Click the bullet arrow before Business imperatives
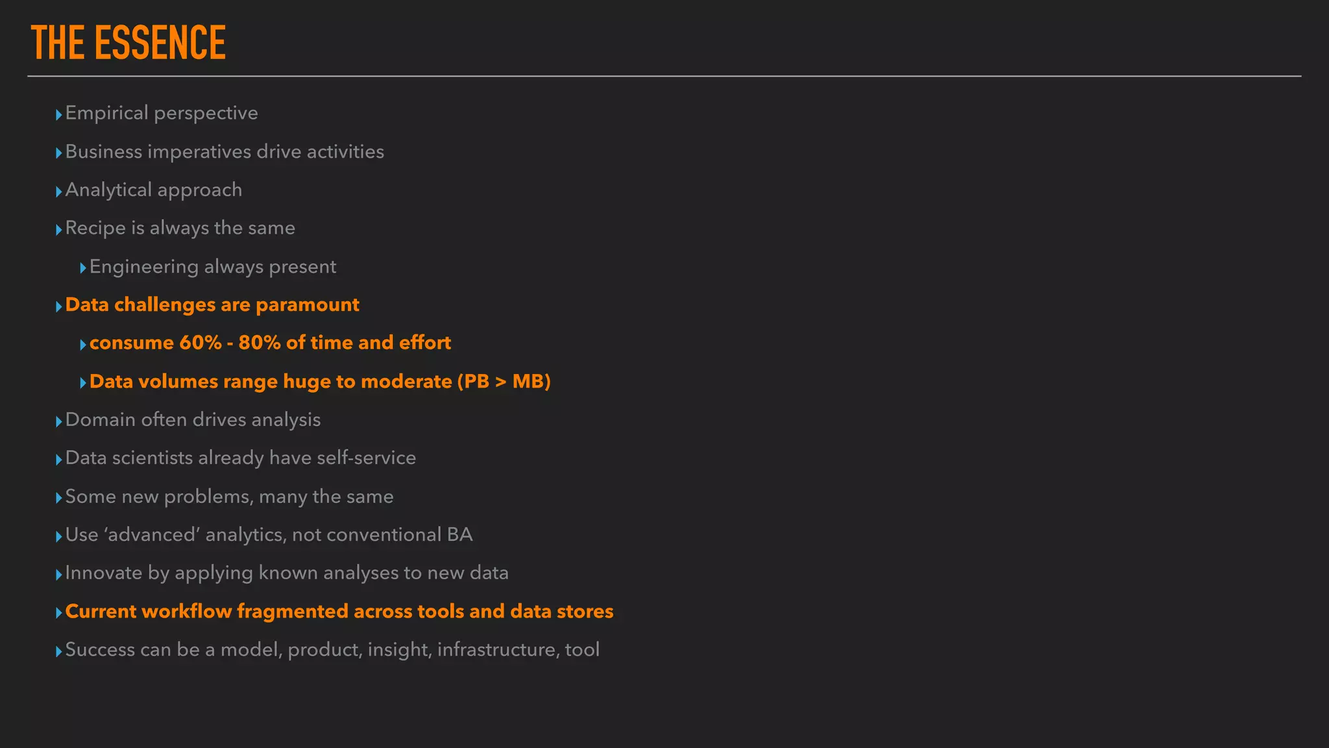Screen dimensions: 1329x748 coord(59,153)
